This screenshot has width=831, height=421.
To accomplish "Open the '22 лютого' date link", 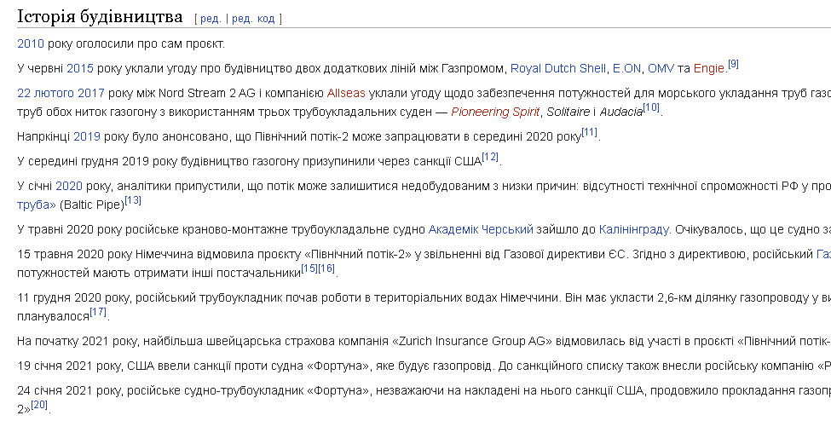I will point(45,94).
